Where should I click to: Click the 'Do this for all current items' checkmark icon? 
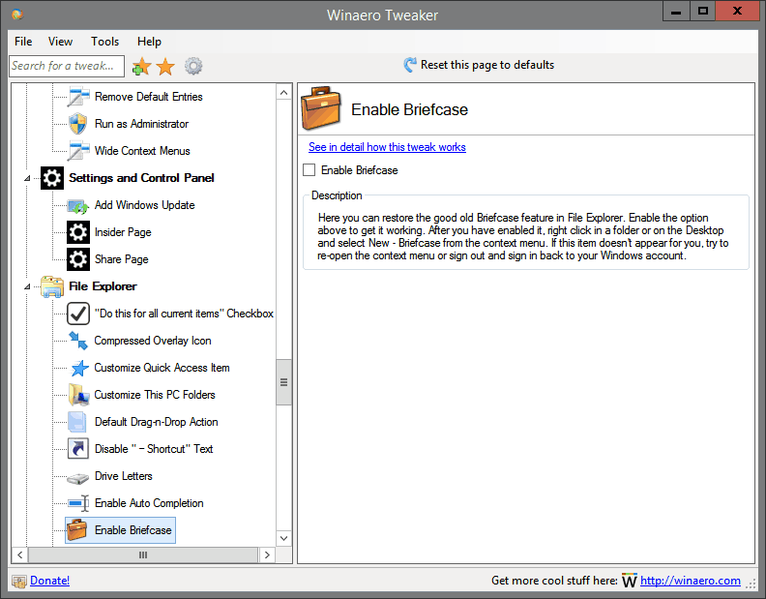tap(78, 314)
